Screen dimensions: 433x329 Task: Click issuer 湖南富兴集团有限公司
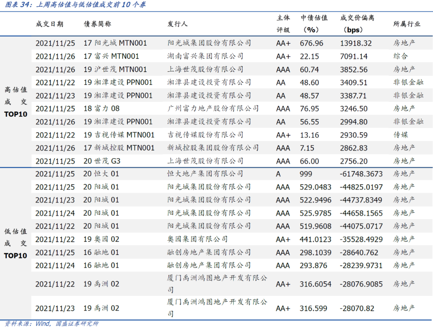tap(205, 57)
